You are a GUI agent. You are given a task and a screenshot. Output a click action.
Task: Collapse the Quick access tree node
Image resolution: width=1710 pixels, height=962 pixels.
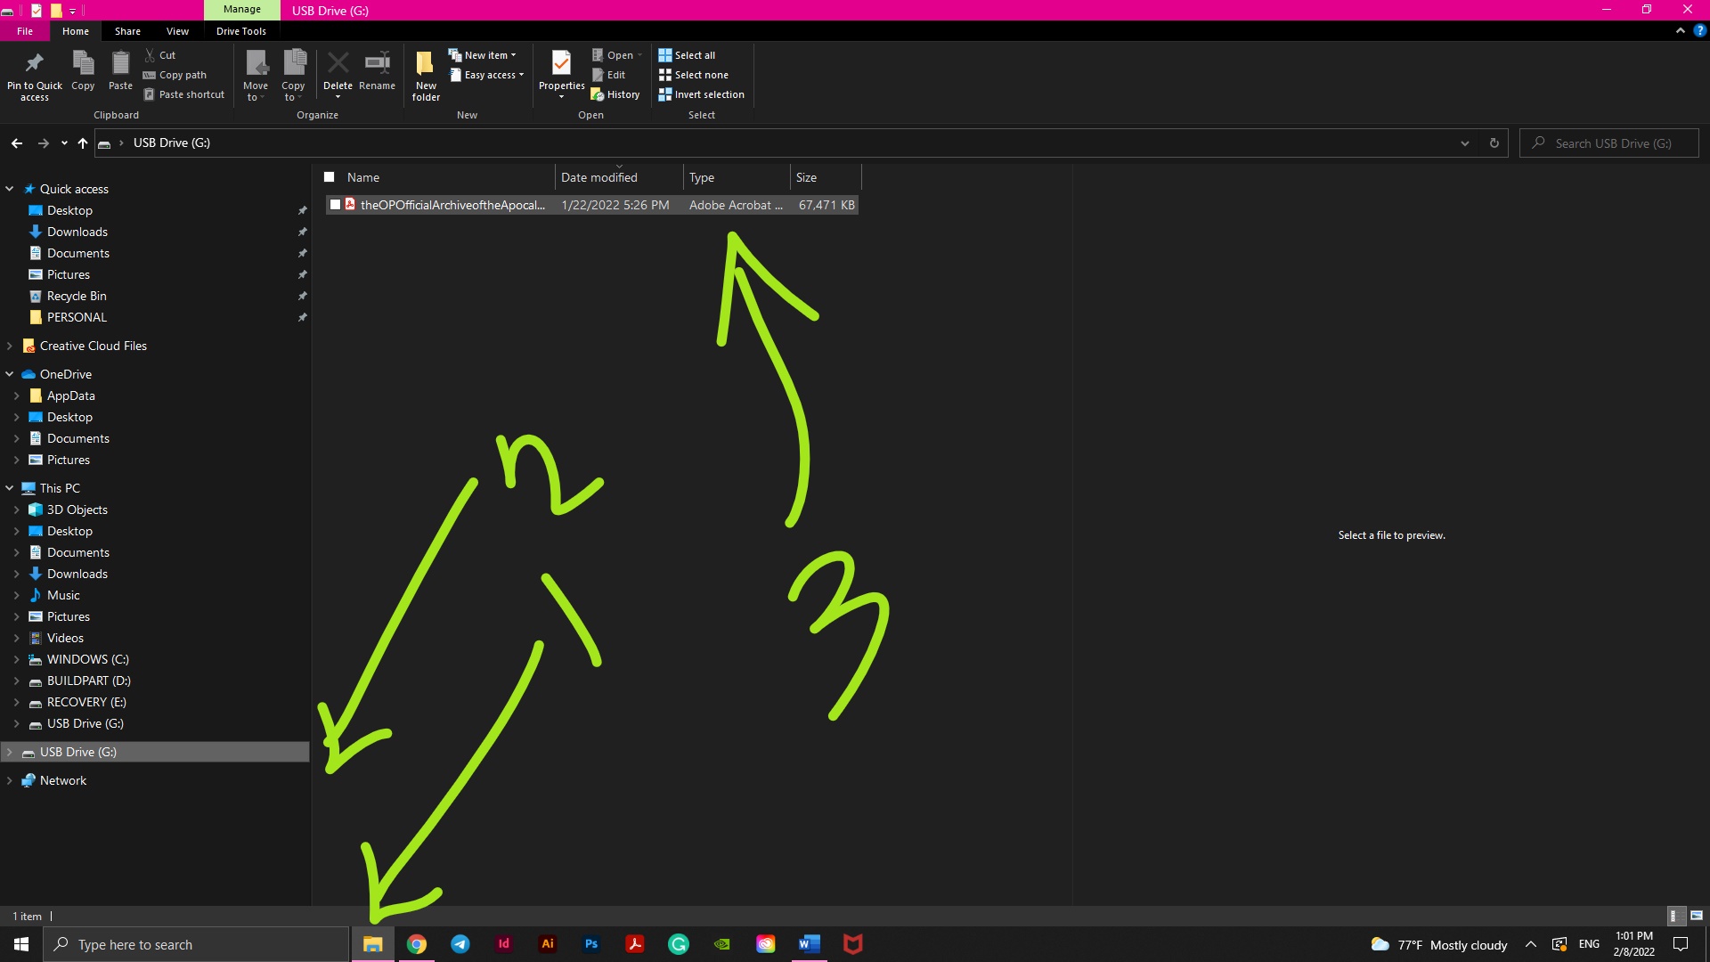pos(10,189)
